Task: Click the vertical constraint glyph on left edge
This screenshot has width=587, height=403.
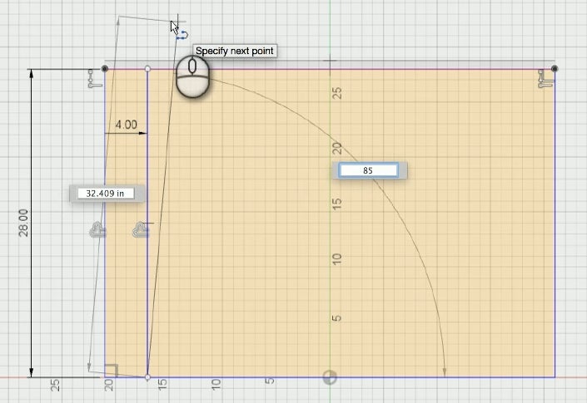Action: (x=97, y=229)
